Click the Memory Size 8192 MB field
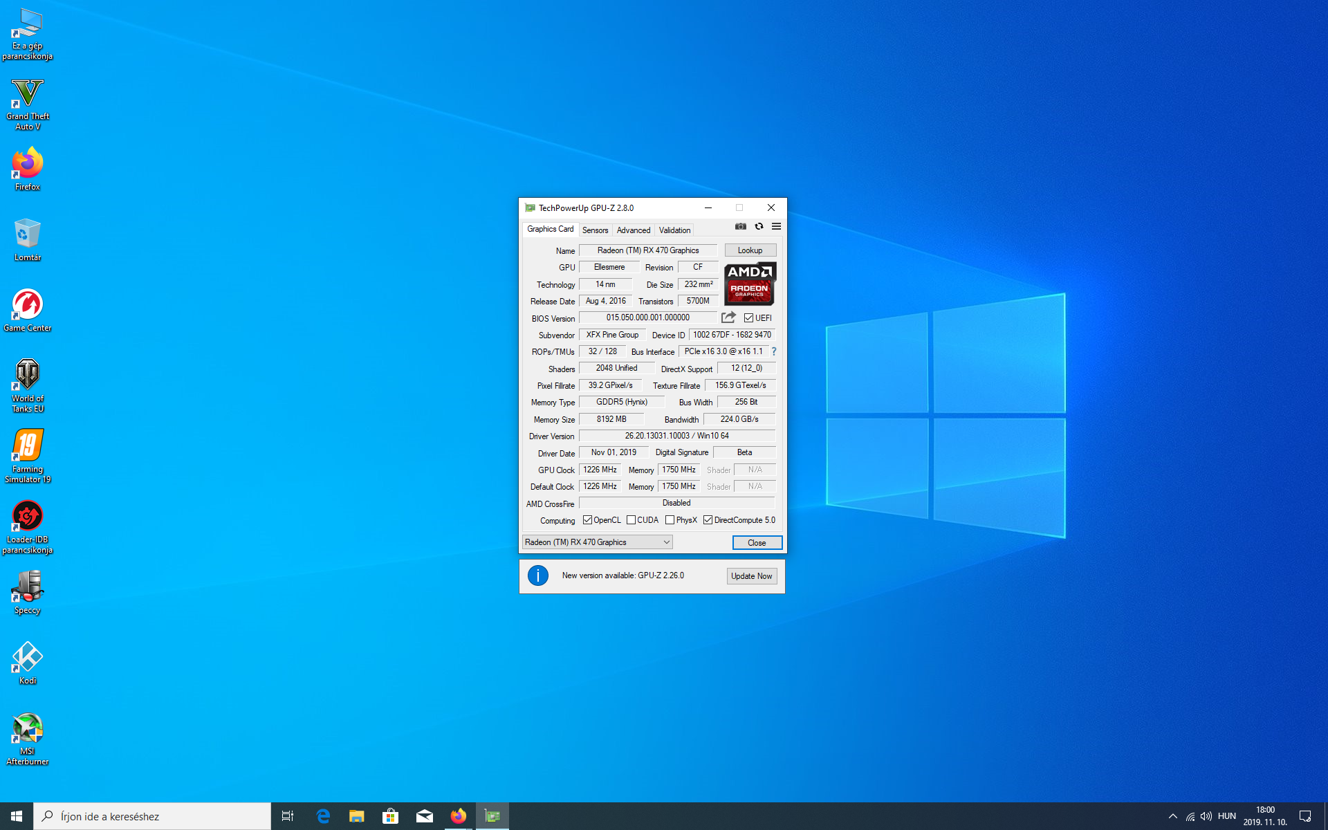This screenshot has height=830, width=1328. tap(611, 419)
